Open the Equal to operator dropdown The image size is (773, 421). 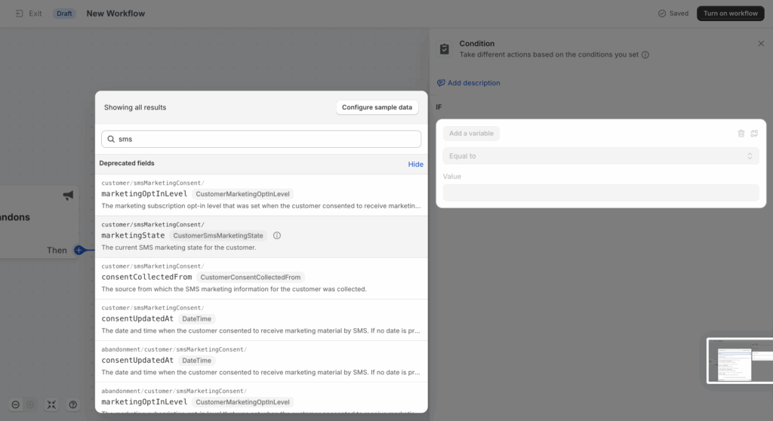tap(600, 155)
